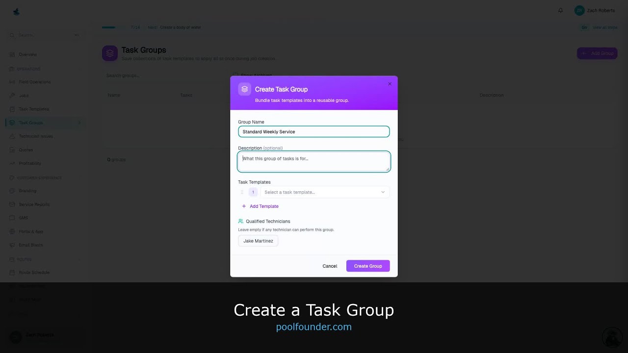Click the app logo in the top left
Viewport: 628px width, 353px height.
(16, 11)
